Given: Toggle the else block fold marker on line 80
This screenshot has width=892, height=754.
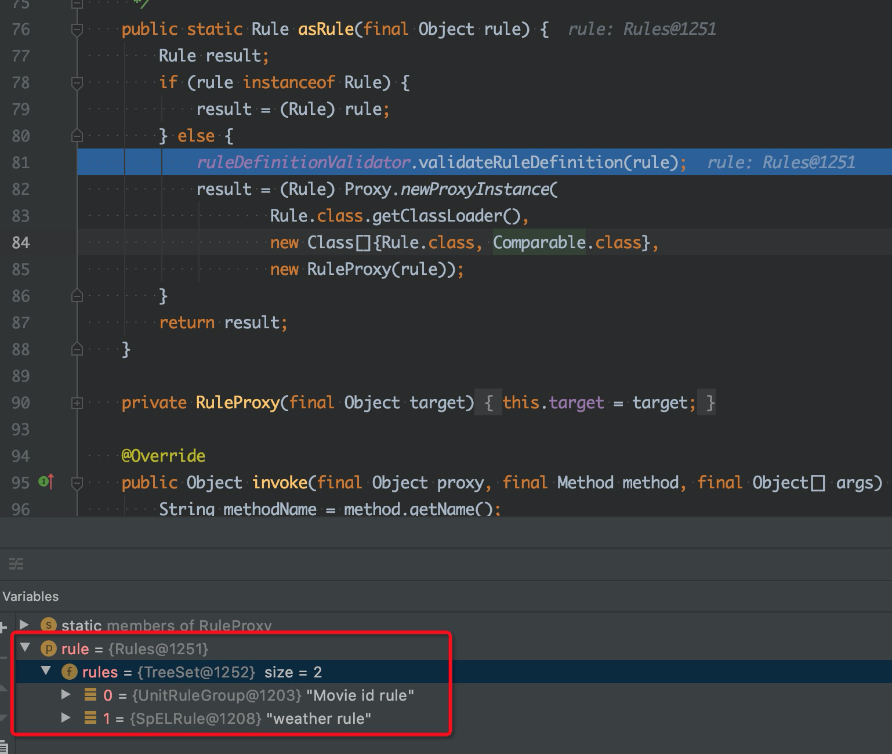Looking at the screenshot, I should coord(77,136).
